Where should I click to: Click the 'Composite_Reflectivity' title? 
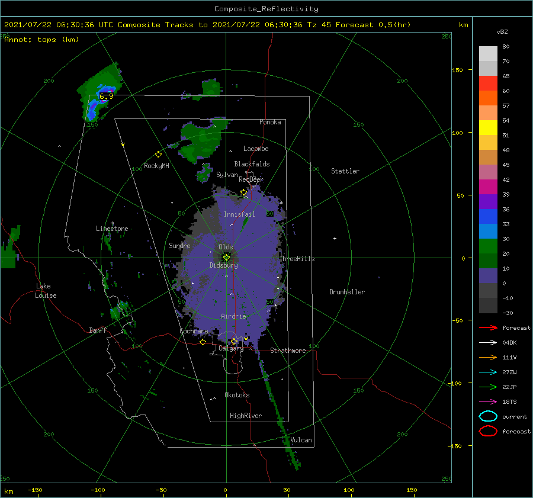pyautogui.click(x=266, y=9)
